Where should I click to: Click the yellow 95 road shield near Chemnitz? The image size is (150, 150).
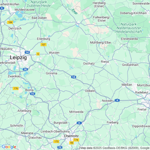pyautogui.click(x=72, y=143)
